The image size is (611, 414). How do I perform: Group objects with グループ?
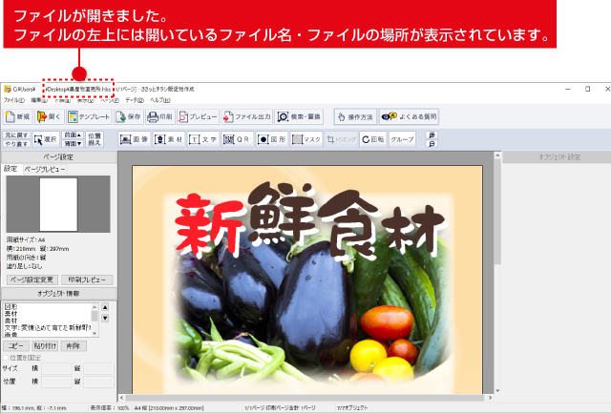[x=402, y=139]
